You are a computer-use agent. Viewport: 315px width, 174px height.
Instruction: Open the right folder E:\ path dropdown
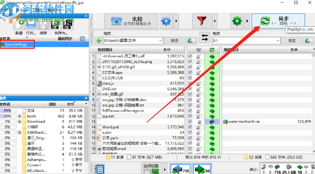click(x=278, y=41)
